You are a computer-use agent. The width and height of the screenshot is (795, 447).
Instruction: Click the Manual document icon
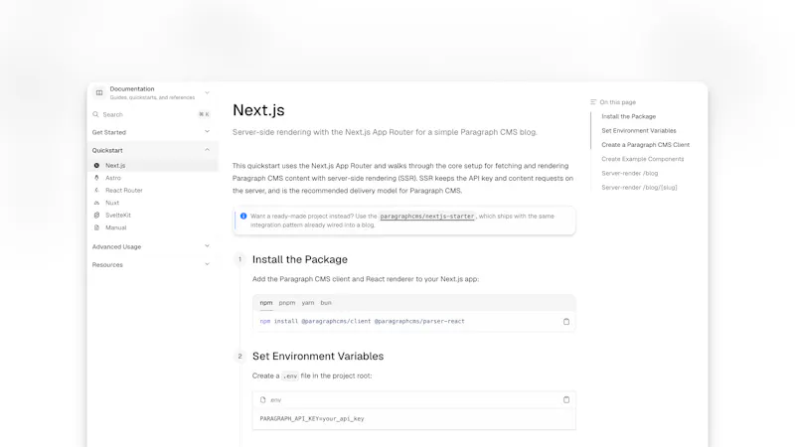pos(96,227)
